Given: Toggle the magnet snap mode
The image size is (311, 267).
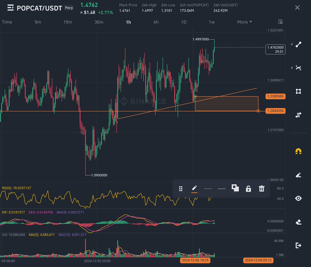Looking at the screenshot, I should [298, 151].
